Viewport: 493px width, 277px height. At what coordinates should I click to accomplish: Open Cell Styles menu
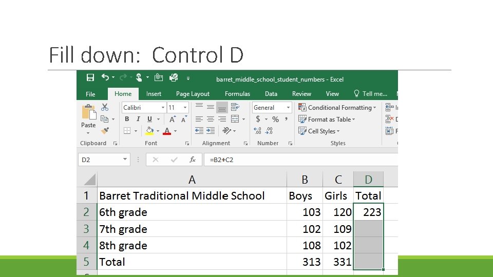coord(319,131)
